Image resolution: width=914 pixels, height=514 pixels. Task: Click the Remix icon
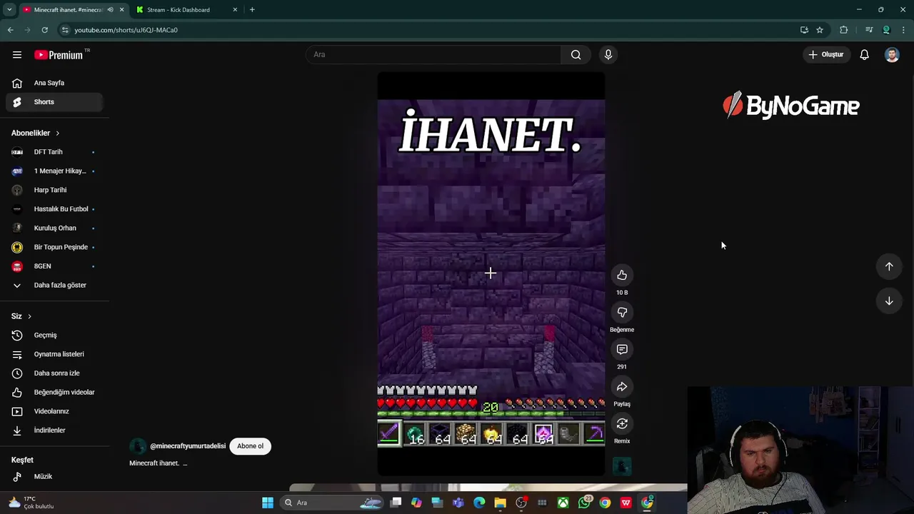(622, 423)
